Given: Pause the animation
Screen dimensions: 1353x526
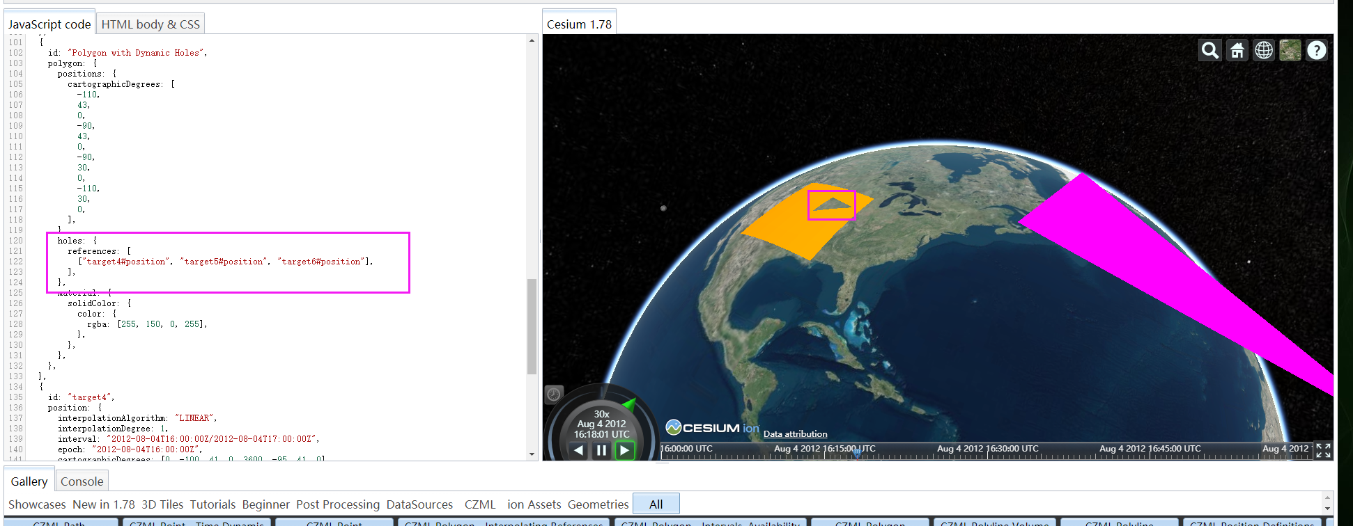Looking at the screenshot, I should point(601,450).
